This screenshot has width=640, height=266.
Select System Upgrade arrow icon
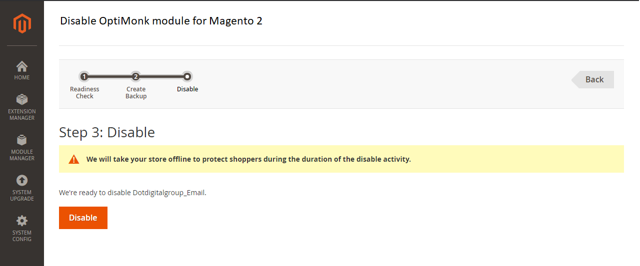point(22,180)
